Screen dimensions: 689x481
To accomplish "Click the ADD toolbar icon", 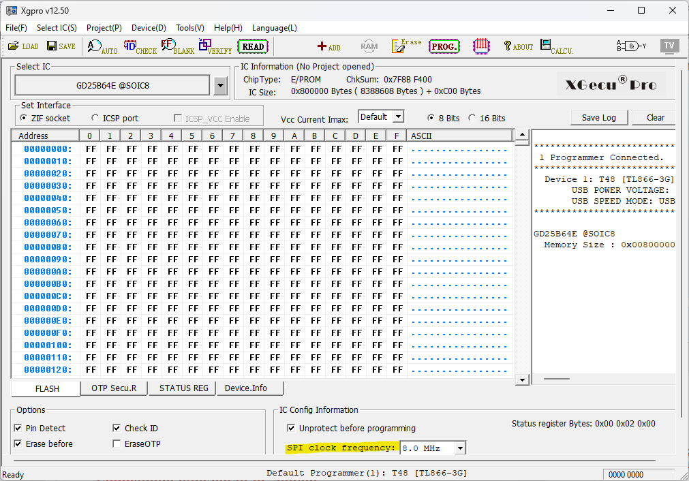I will [328, 46].
